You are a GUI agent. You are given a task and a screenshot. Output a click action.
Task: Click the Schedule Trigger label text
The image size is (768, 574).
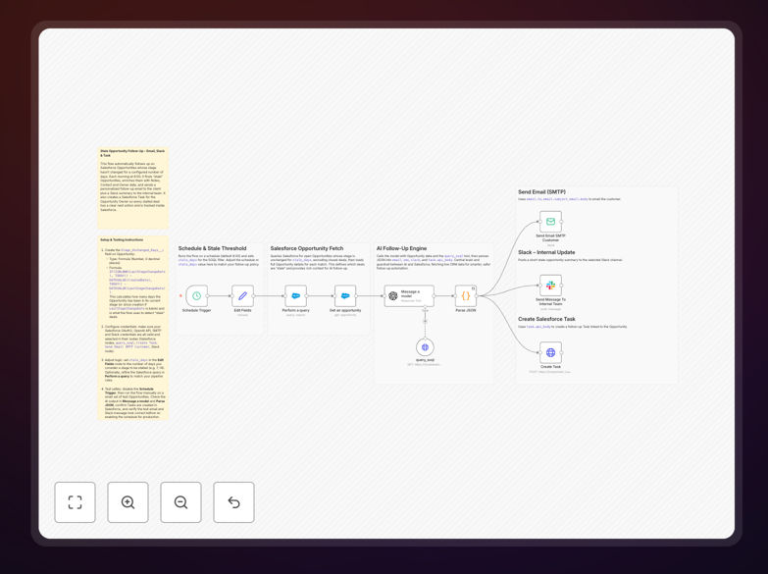196,310
